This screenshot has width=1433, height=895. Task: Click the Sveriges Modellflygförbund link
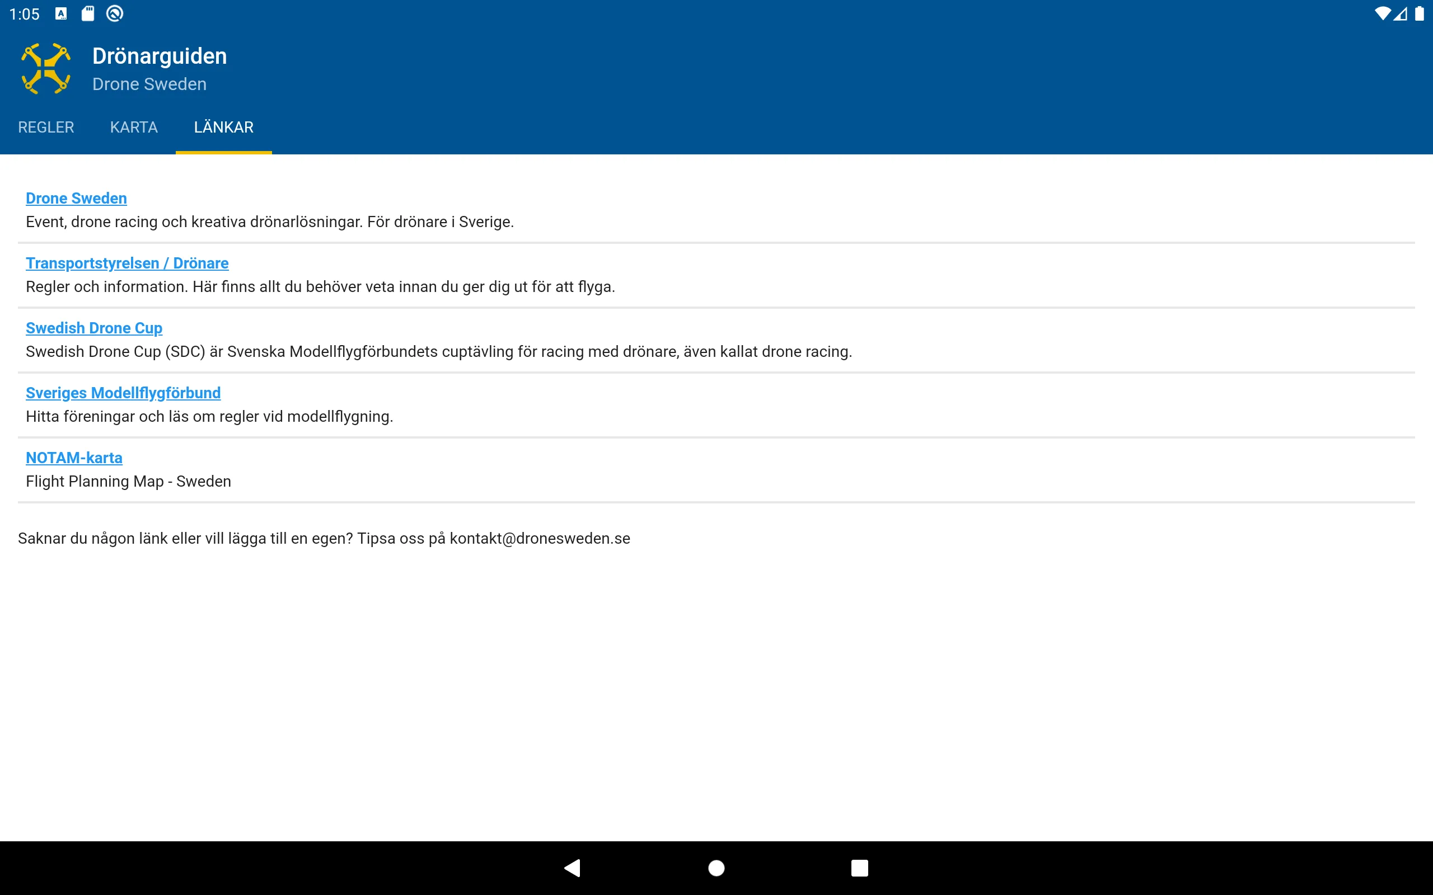123,392
